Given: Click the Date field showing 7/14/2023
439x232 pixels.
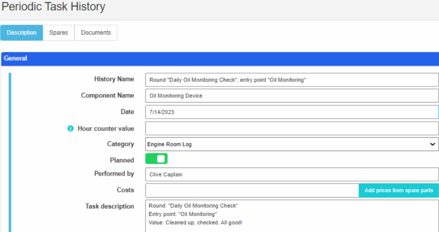Looking at the screenshot, I should click(x=292, y=112).
